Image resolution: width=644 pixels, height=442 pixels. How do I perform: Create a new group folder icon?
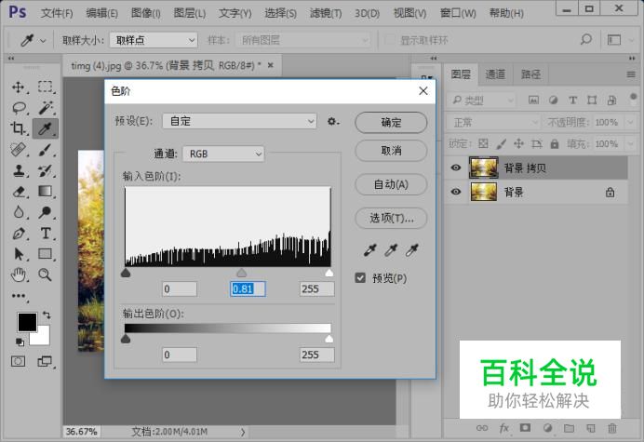point(569,428)
